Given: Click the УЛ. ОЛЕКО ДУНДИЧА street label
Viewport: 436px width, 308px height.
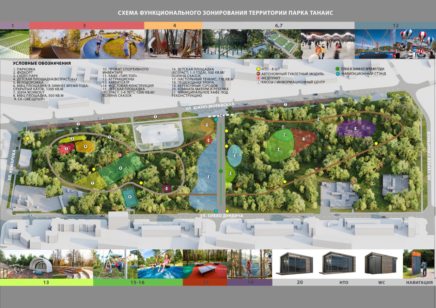Looking at the screenshot, I should tap(221, 216).
